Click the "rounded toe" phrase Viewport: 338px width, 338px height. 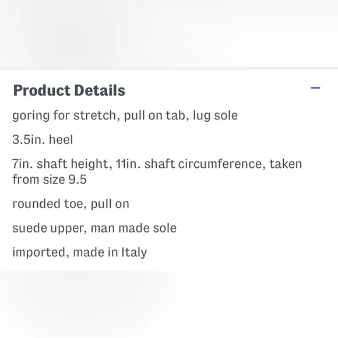[x=48, y=204]
